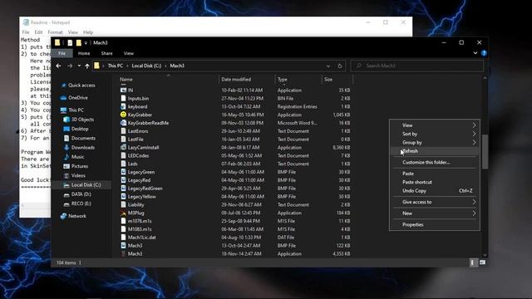The image size is (532, 299).
Task: Select RECO (E:) drive in sidebar
Action: [81, 203]
